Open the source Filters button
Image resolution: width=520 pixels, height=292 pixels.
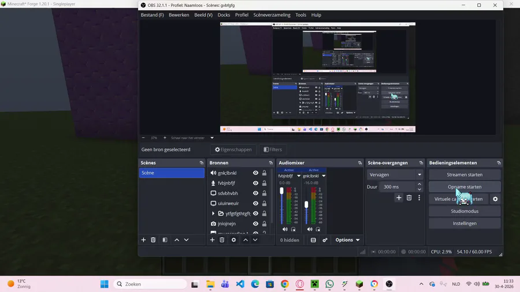click(x=273, y=149)
